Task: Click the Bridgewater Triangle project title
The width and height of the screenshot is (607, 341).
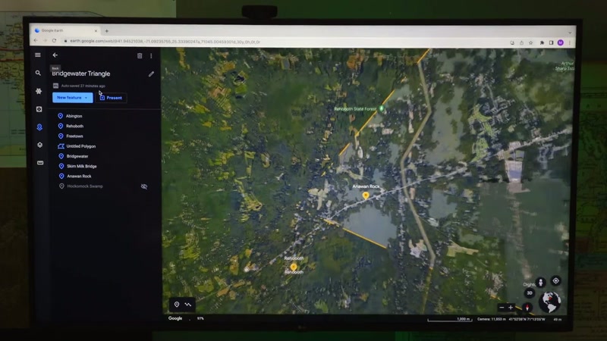Action: point(81,74)
